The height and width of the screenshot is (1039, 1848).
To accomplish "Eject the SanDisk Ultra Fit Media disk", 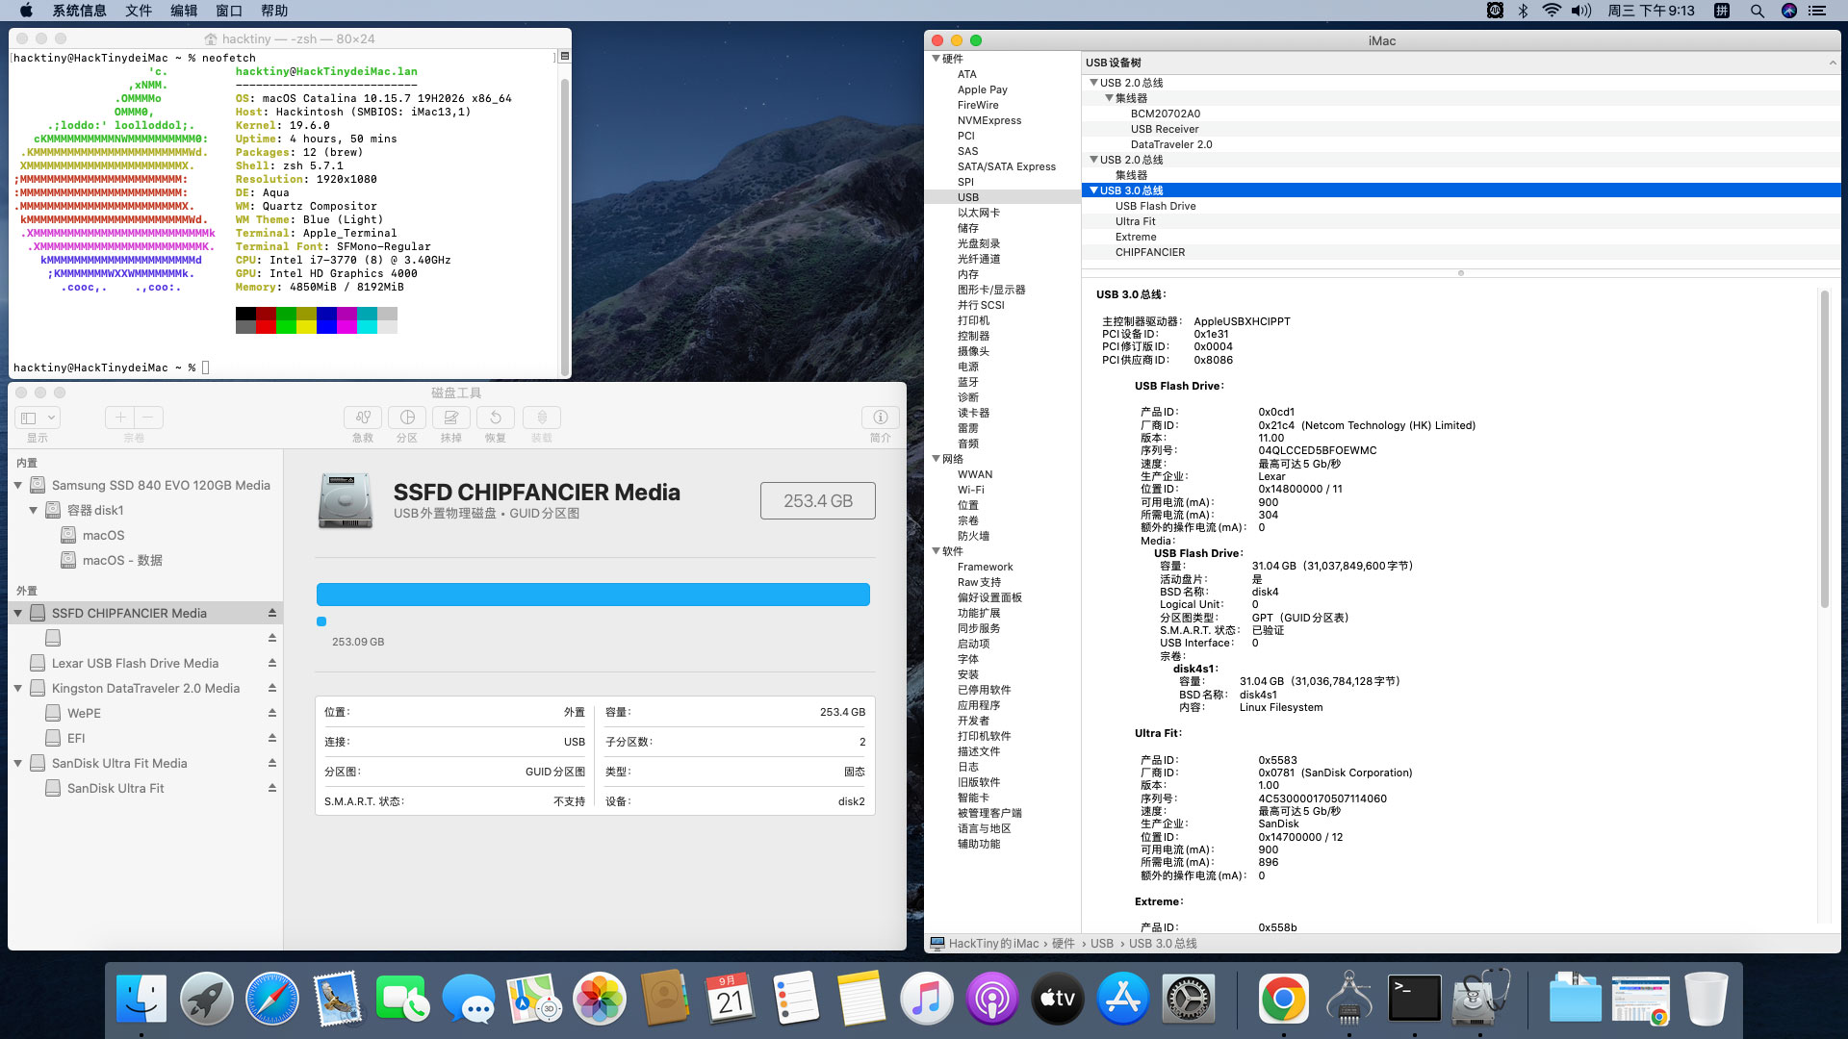I will pos(272,763).
